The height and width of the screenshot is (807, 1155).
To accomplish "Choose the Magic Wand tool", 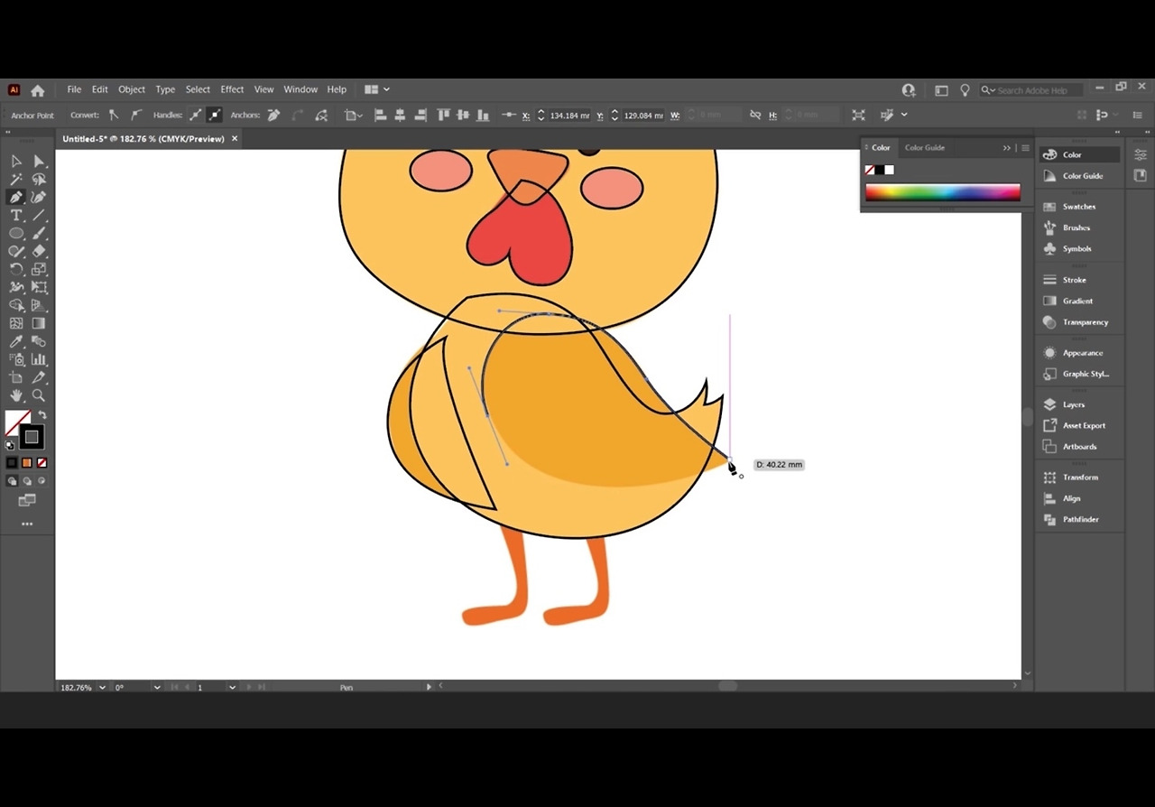I will [16, 179].
